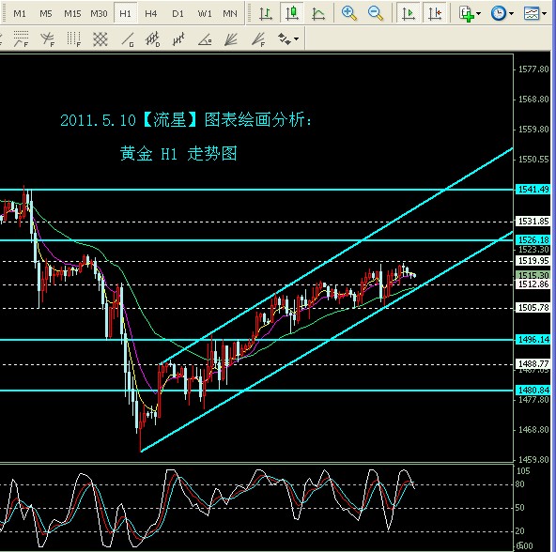Switch to candlestick chart mode
Image resolution: width=556 pixels, height=552 pixels.
292,13
